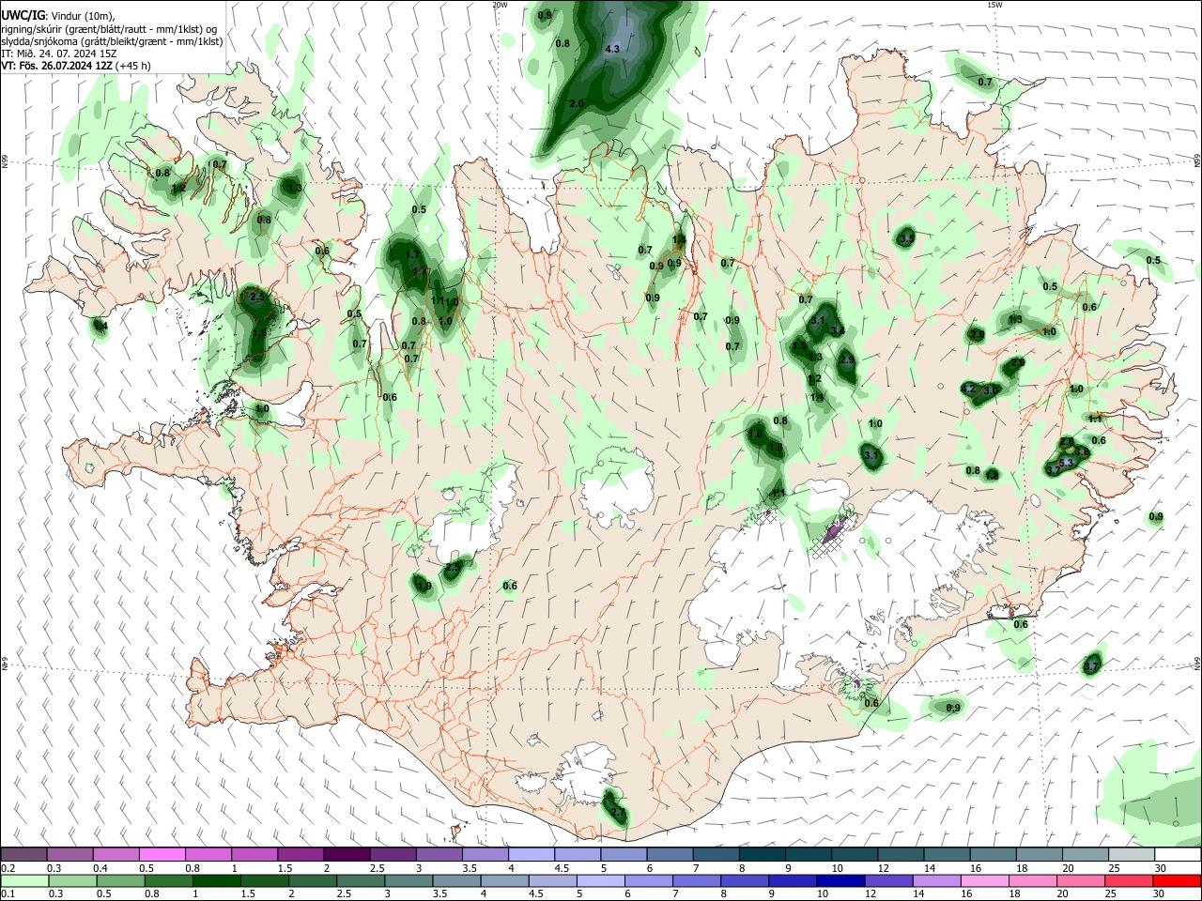Image resolution: width=1202 pixels, height=901 pixels.
Task: Click the 1.9 precipitation value in the southwest
Action: point(424,586)
